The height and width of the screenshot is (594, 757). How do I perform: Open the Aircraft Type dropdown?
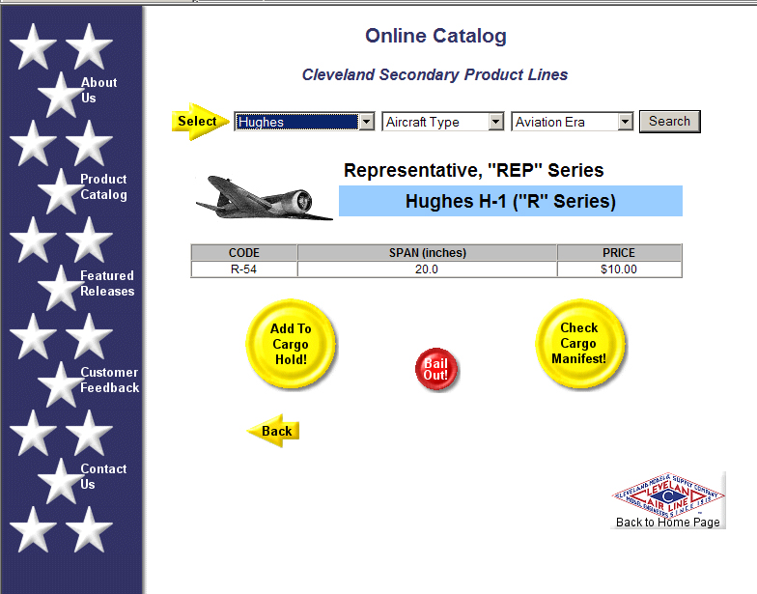click(x=443, y=122)
